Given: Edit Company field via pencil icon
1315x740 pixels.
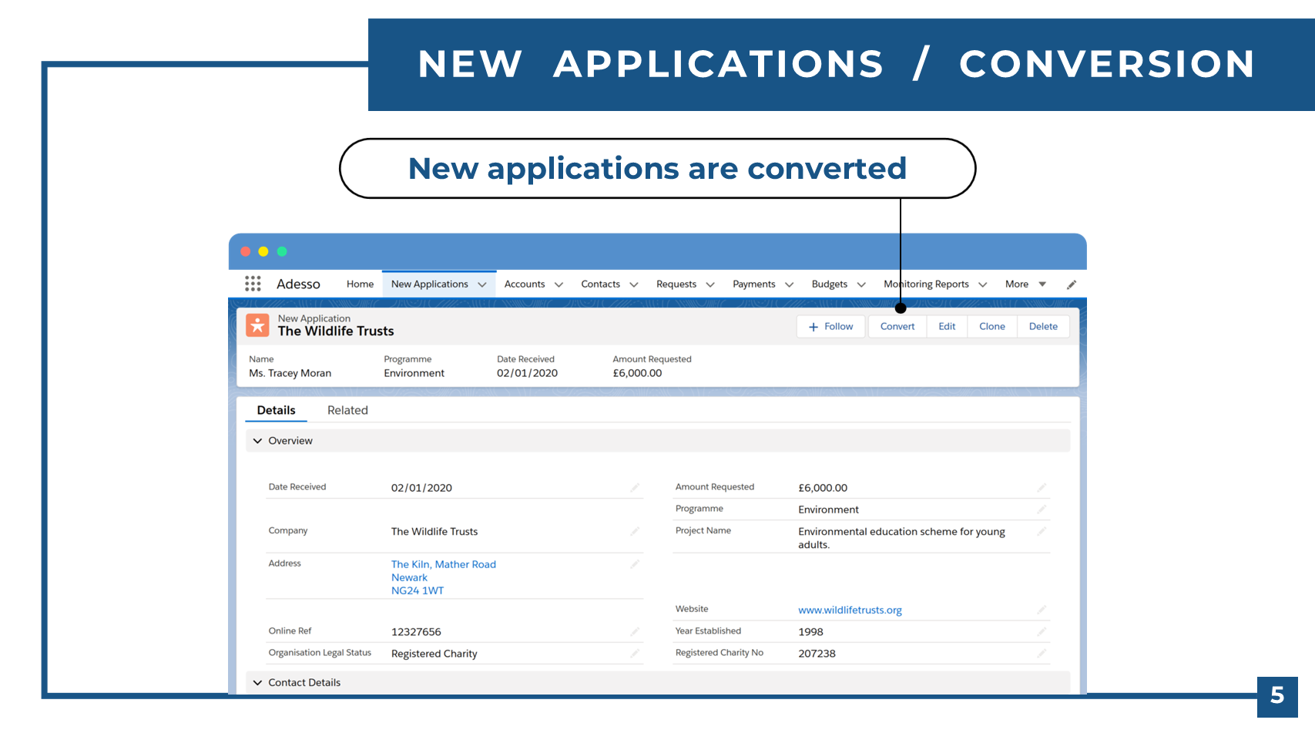Looking at the screenshot, I should pyautogui.click(x=635, y=531).
